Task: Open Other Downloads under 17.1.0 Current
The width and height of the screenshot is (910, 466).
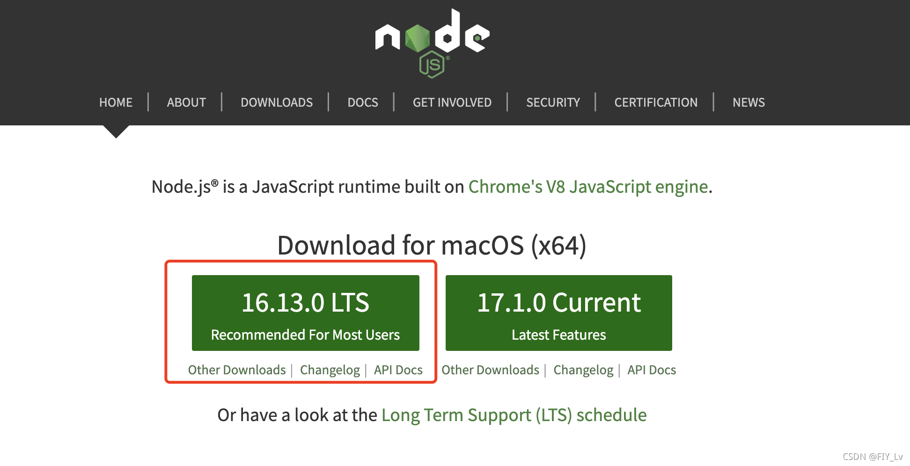Action: click(491, 370)
